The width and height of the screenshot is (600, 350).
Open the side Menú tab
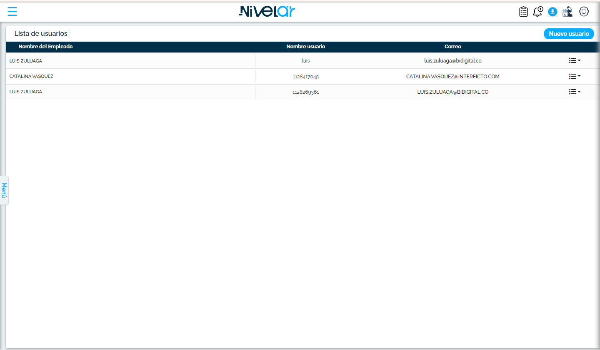tap(4, 190)
